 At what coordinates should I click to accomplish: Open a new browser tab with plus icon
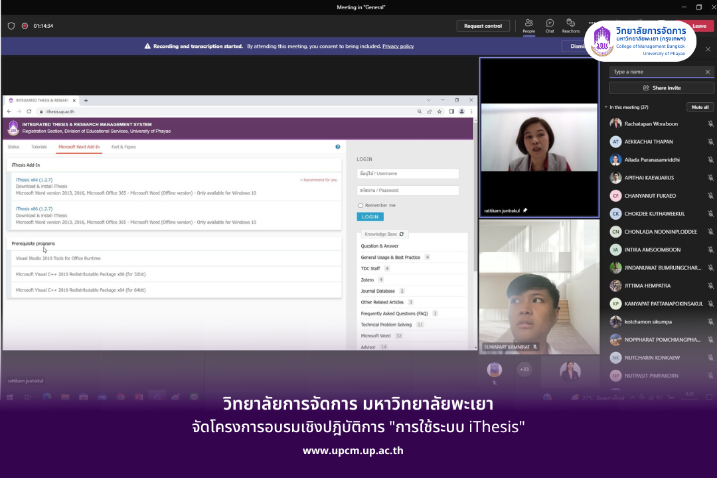(x=86, y=100)
